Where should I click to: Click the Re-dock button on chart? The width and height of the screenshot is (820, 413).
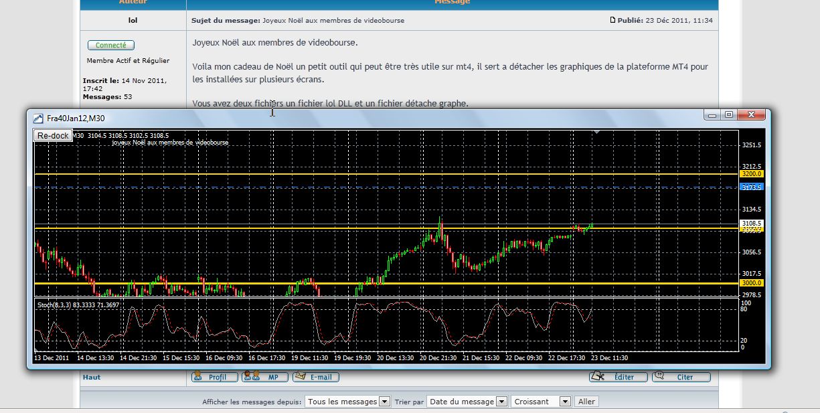point(53,135)
